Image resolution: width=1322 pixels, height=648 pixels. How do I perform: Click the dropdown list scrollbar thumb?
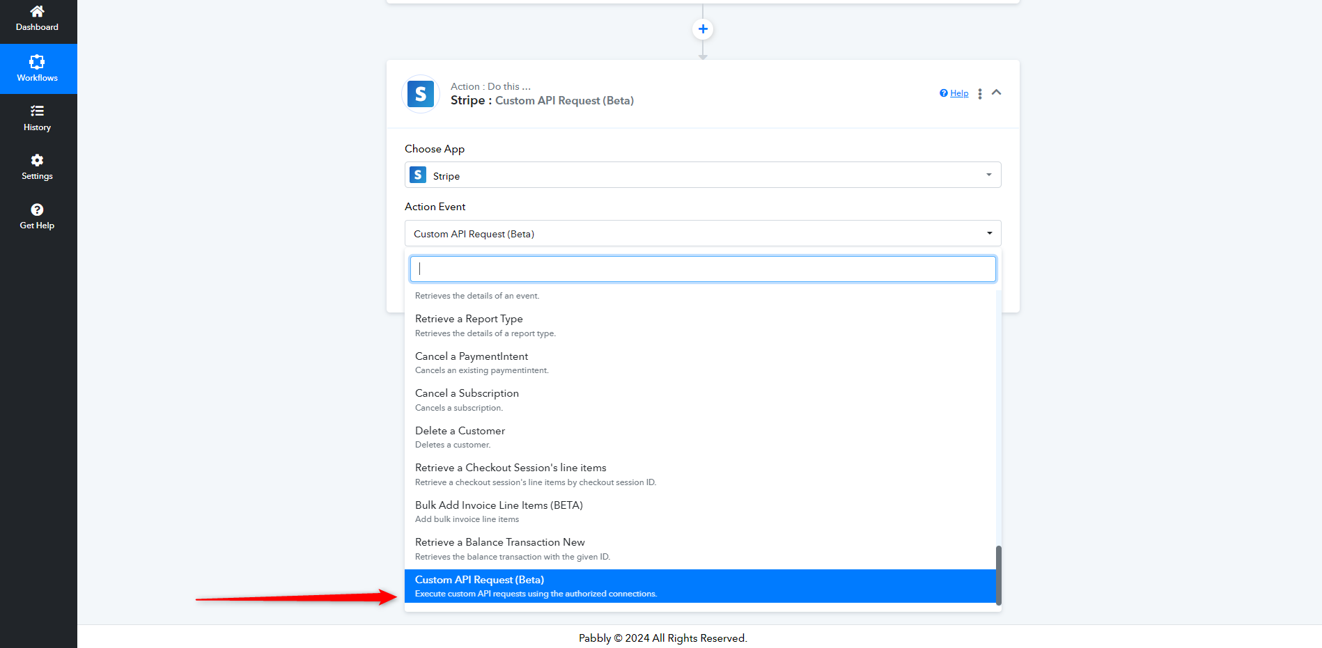[998, 576]
